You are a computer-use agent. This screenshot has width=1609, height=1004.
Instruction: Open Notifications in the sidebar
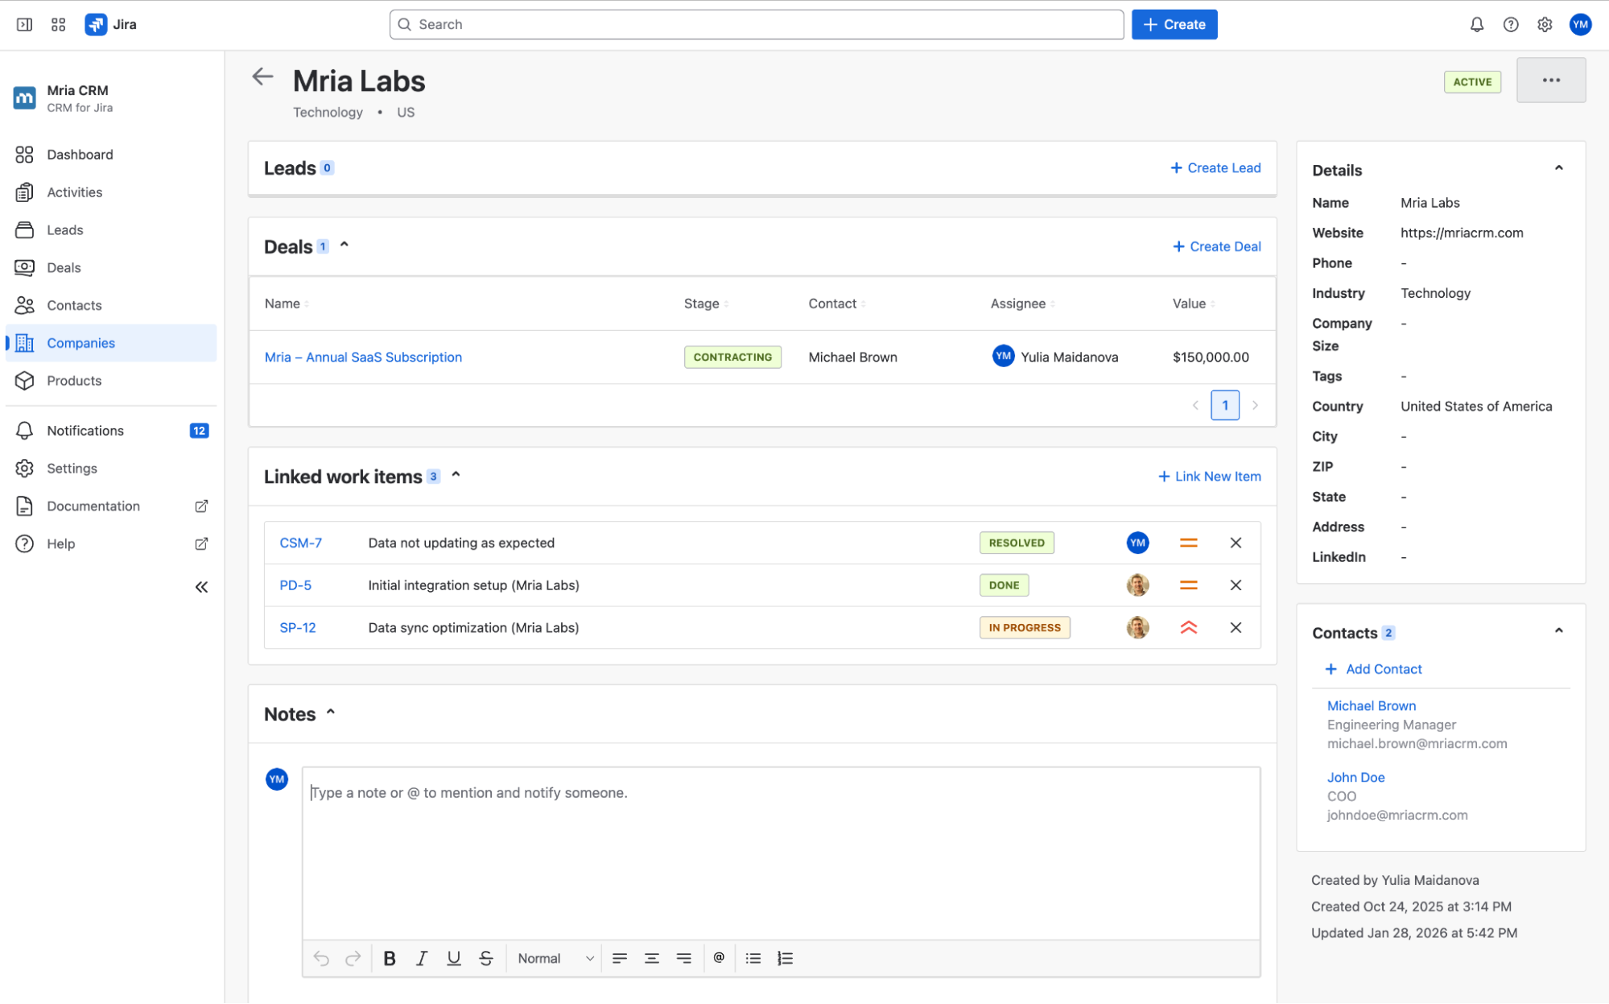[111, 431]
